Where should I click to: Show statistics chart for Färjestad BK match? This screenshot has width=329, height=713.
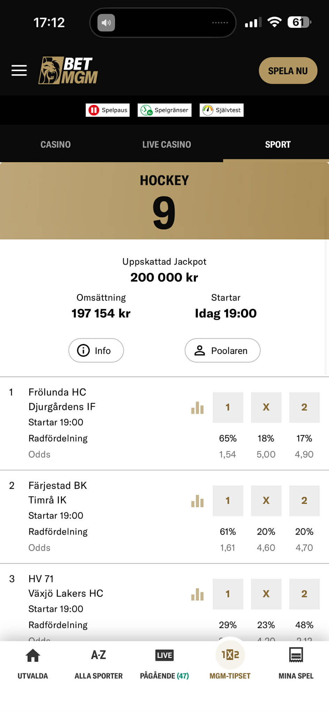(x=197, y=501)
